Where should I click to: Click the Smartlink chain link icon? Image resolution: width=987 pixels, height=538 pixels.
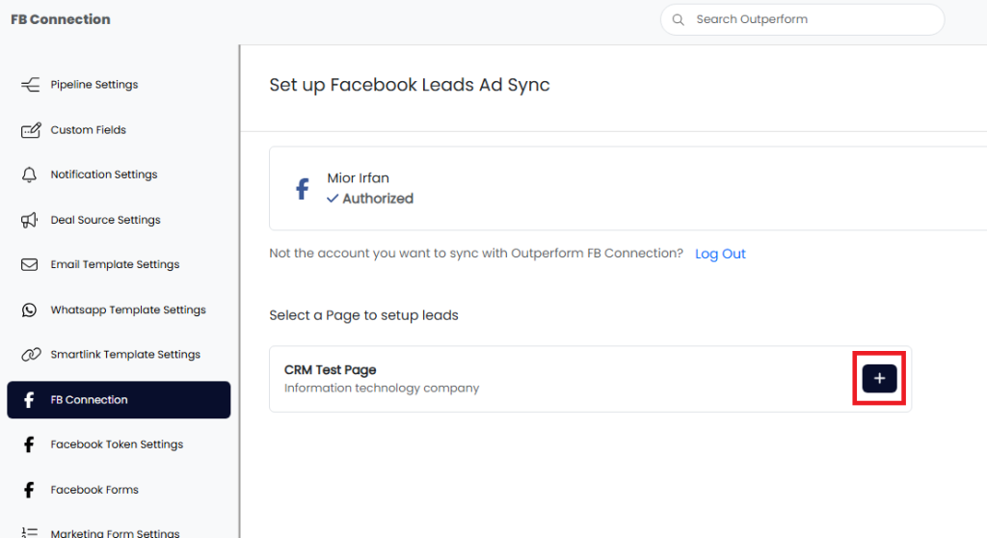point(30,355)
